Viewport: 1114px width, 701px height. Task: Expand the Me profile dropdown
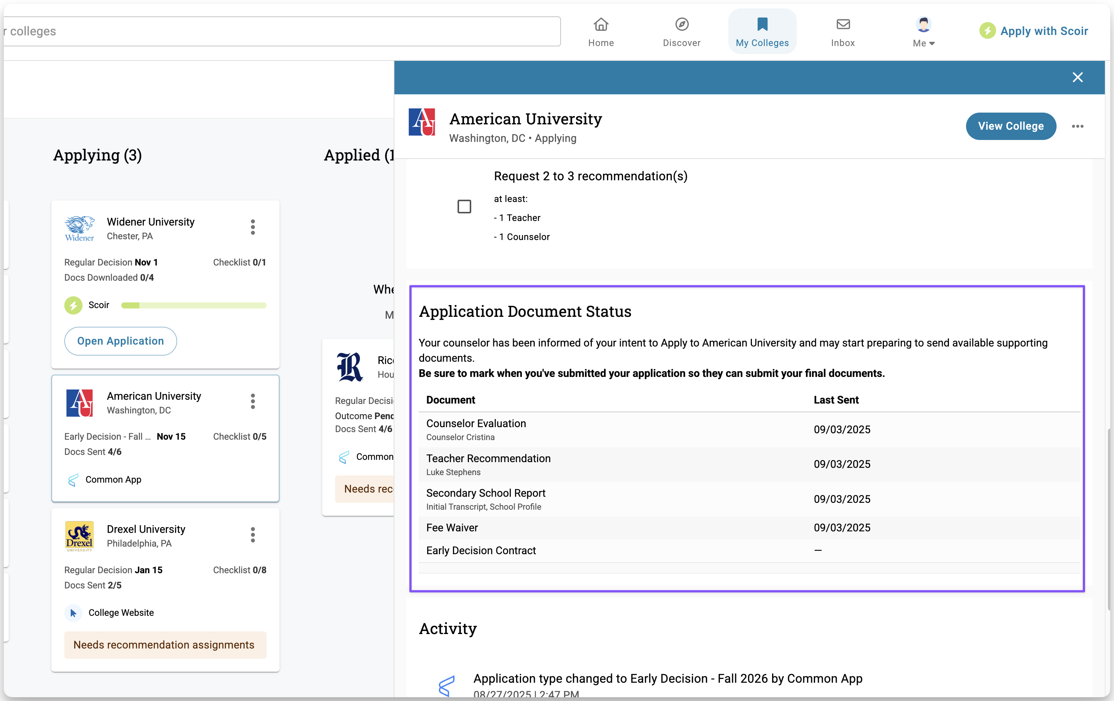(923, 32)
